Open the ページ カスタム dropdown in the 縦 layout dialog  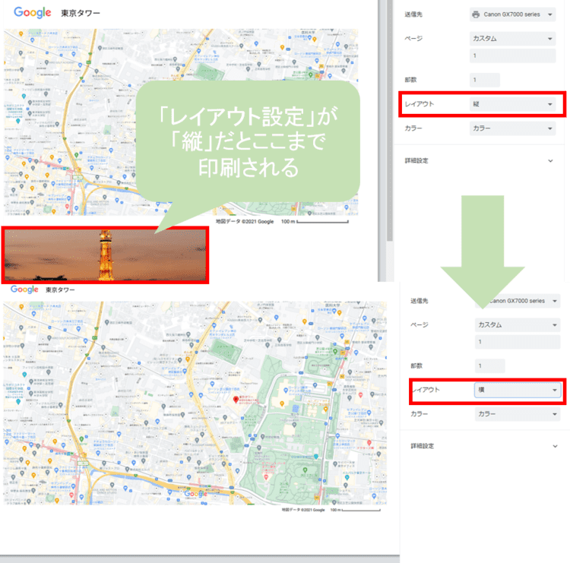512,39
